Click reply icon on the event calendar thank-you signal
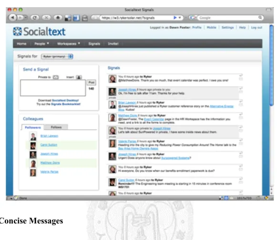The image size is (277, 240). click(241, 75)
